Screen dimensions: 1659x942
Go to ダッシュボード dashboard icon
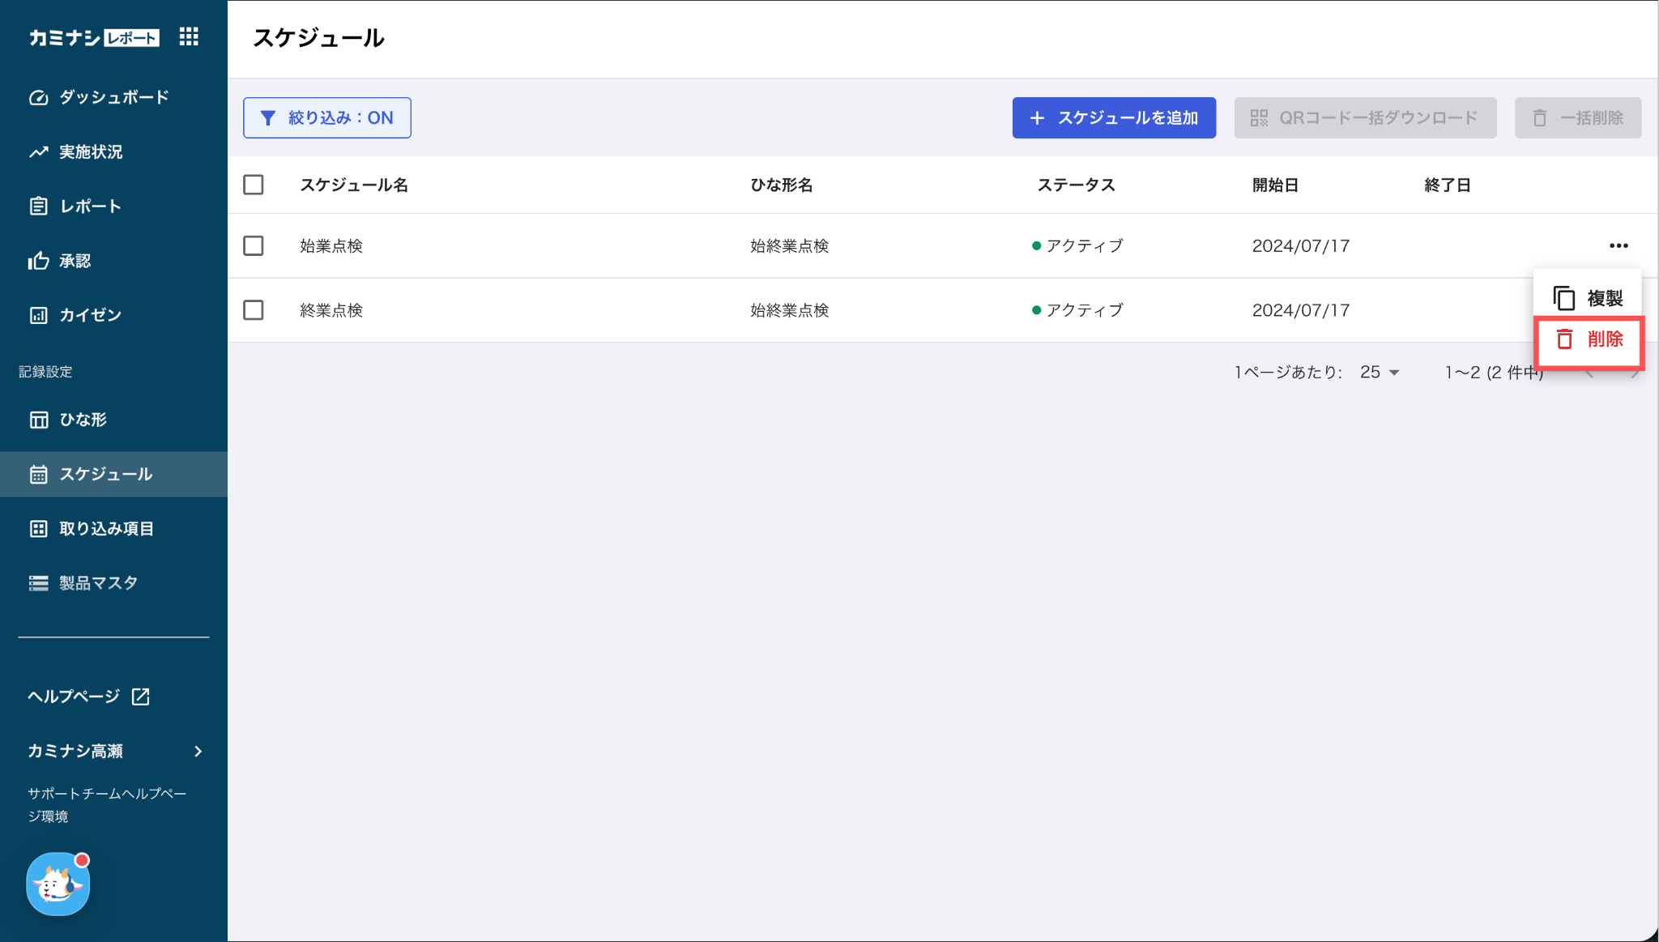pos(39,97)
